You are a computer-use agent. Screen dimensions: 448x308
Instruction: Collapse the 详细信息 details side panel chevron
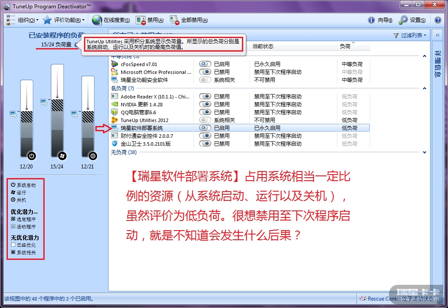(x=437, y=35)
